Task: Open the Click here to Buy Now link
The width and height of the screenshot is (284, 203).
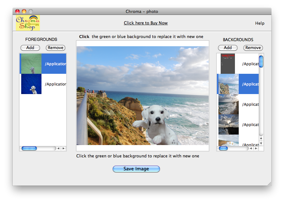Action: click(x=146, y=23)
